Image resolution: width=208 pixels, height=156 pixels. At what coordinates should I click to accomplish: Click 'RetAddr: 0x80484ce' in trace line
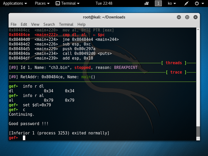[42, 77]
